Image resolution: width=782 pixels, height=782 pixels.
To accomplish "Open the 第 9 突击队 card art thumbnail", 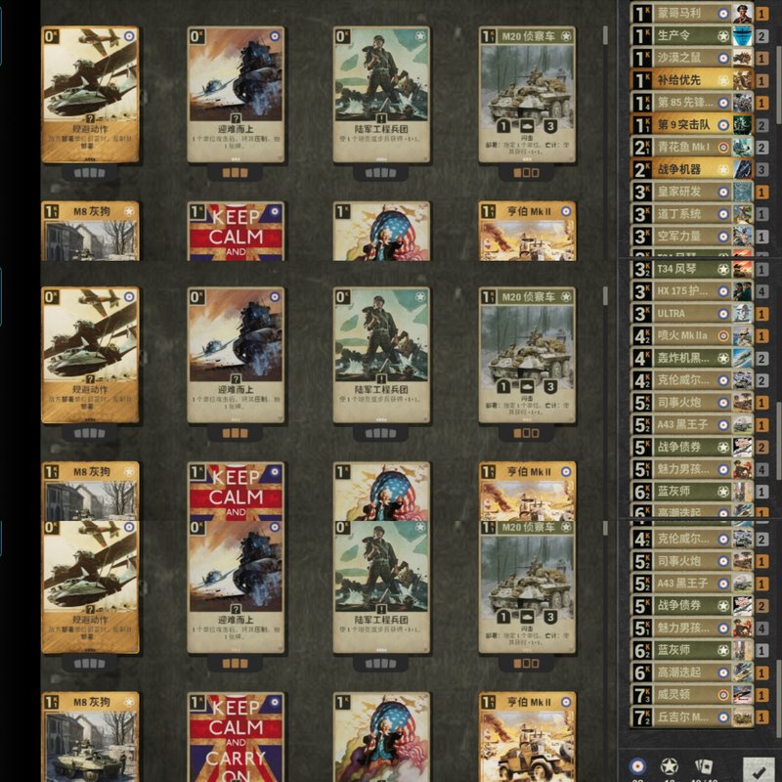I will coord(743,125).
